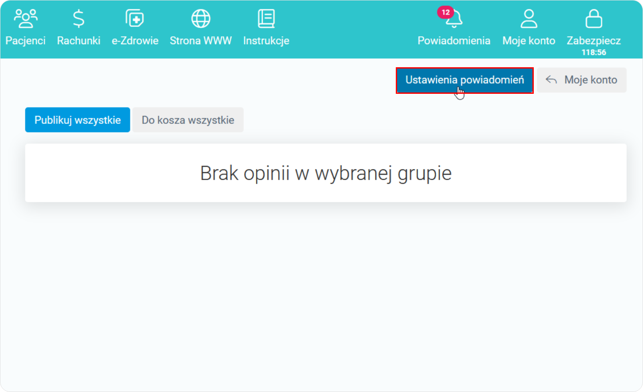Select the Strona WWW menu label

pyautogui.click(x=201, y=41)
